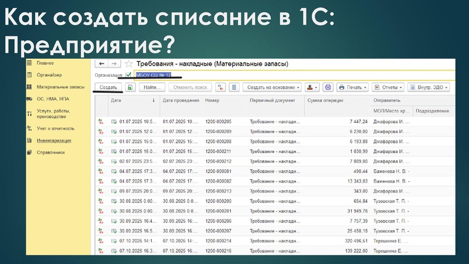Click the amount 343,00 cell

338,191
